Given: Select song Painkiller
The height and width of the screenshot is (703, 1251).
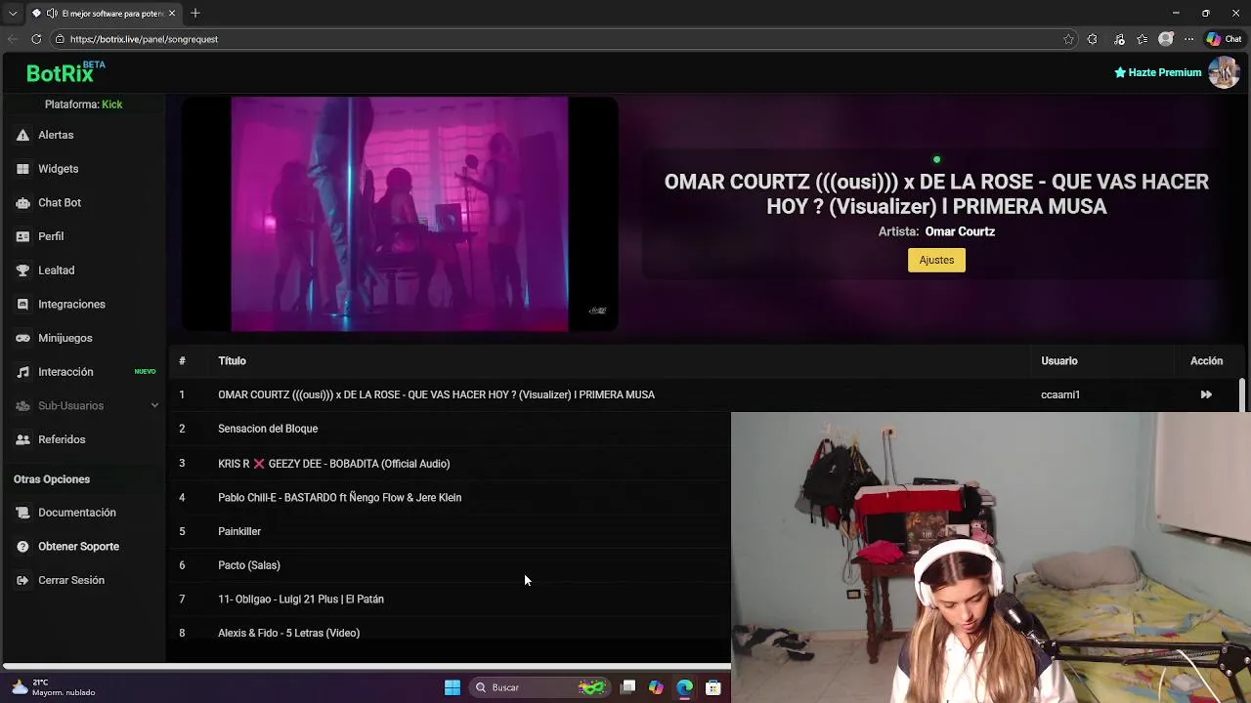Looking at the screenshot, I should [239, 531].
